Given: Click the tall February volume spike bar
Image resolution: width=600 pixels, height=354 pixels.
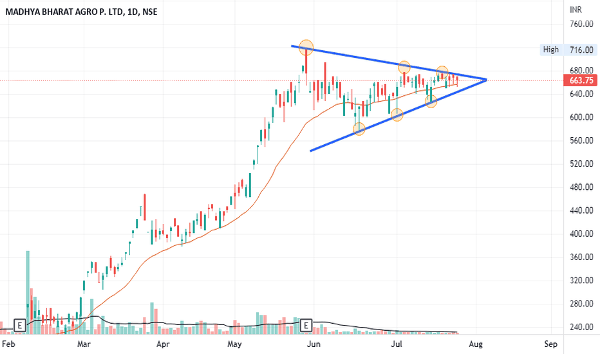Looking at the screenshot, I should pyautogui.click(x=28, y=292).
